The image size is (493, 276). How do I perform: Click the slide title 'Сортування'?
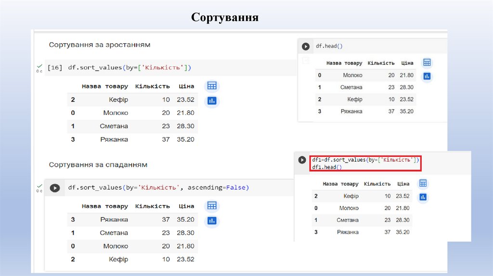[225, 18]
